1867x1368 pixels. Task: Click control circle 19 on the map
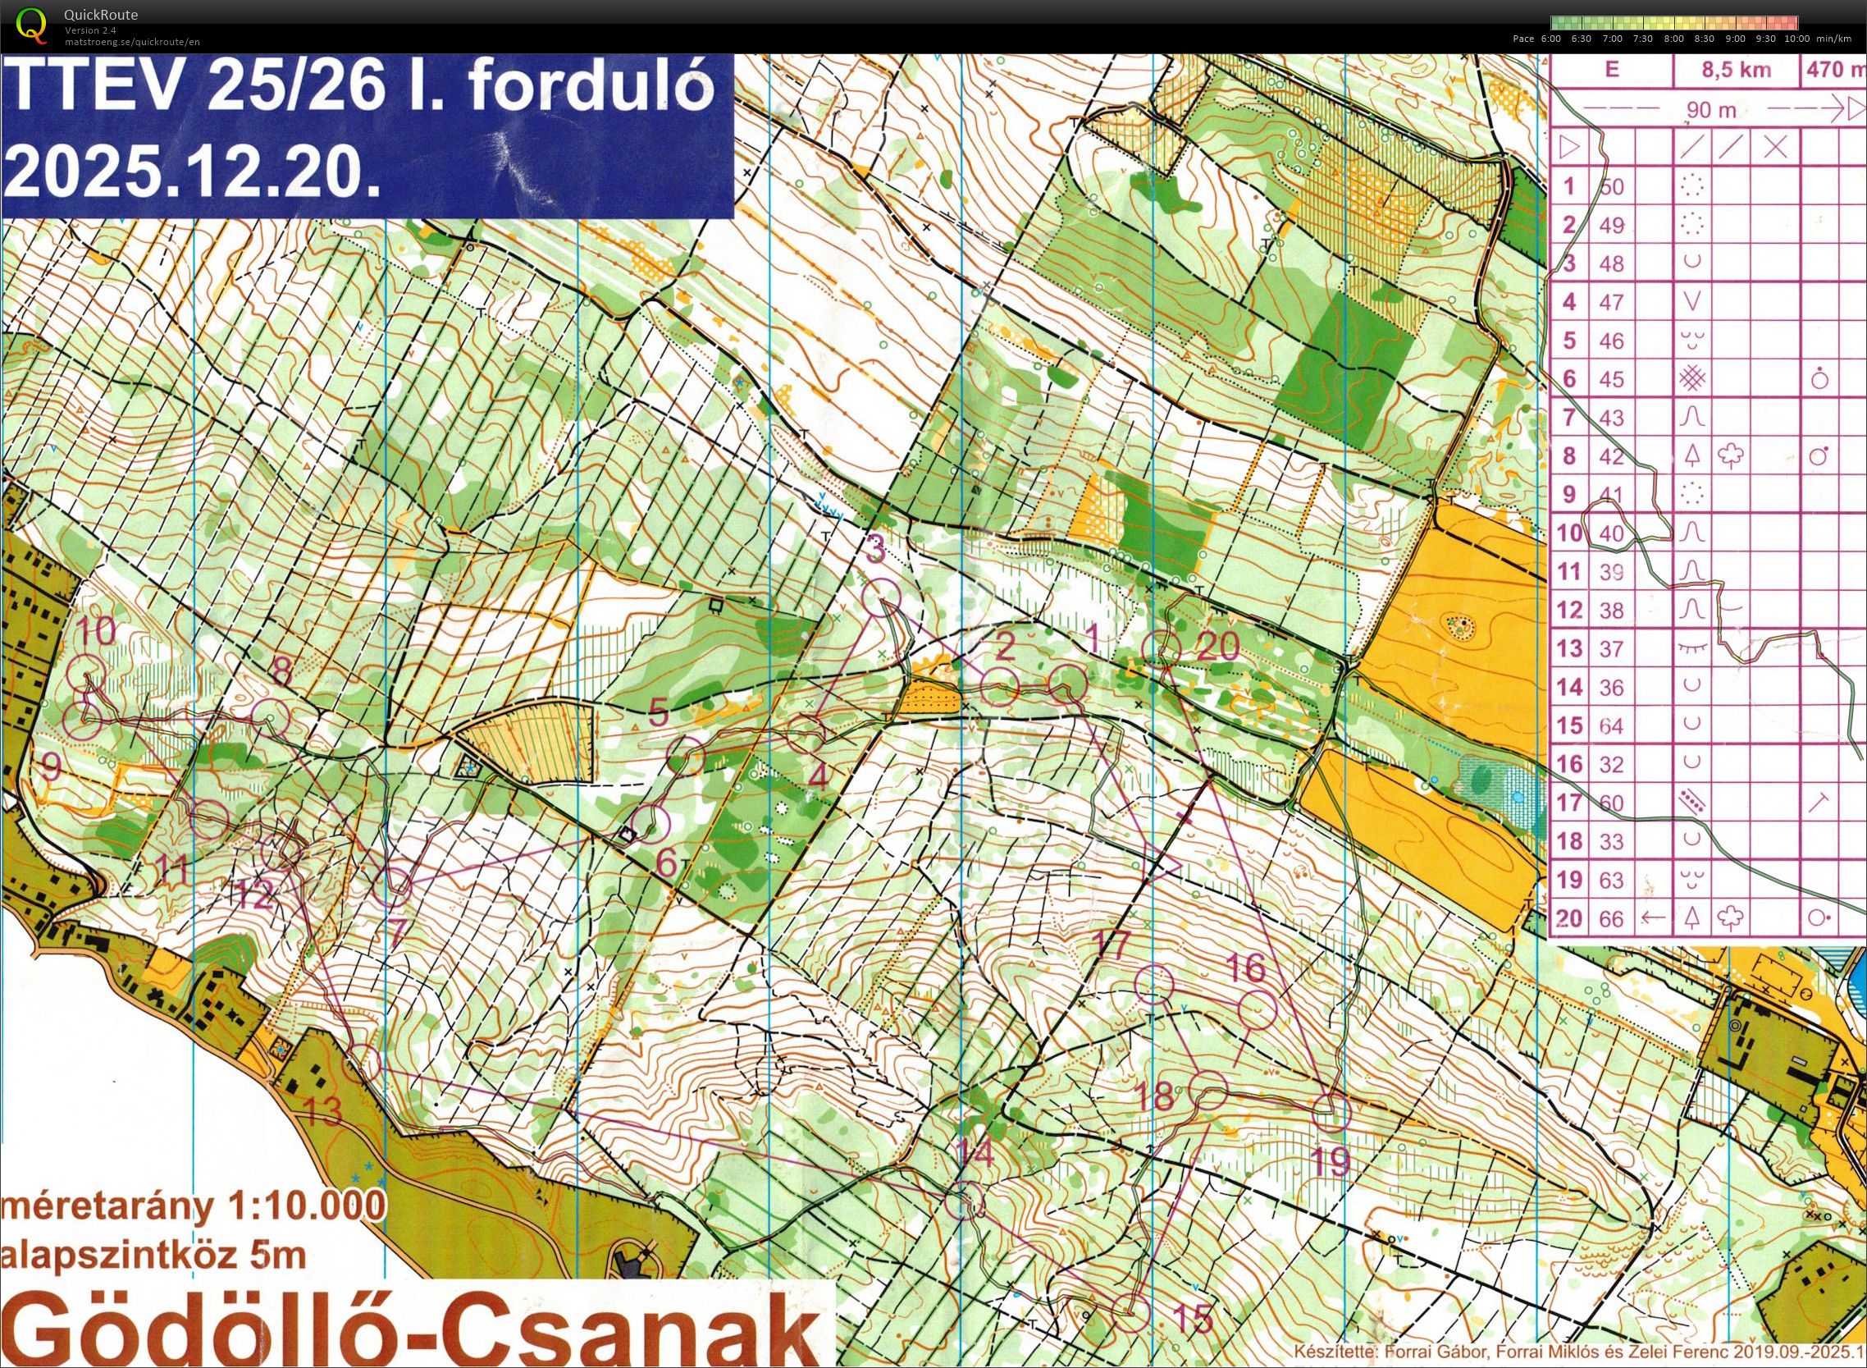click(1331, 1112)
